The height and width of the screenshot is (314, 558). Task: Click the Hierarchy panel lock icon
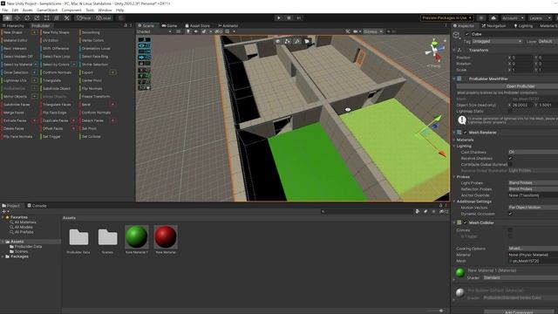tap(126, 25)
